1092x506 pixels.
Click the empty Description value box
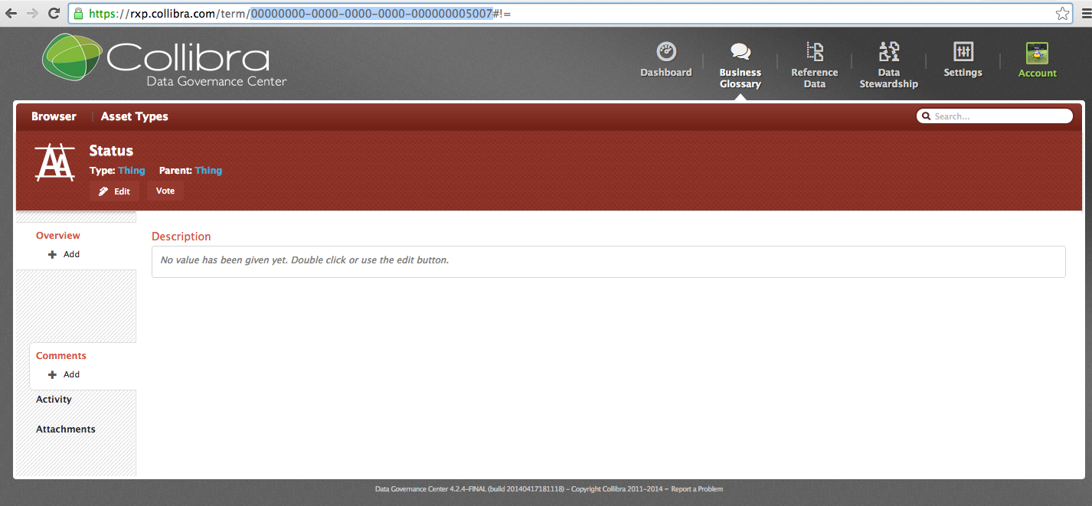coord(609,261)
